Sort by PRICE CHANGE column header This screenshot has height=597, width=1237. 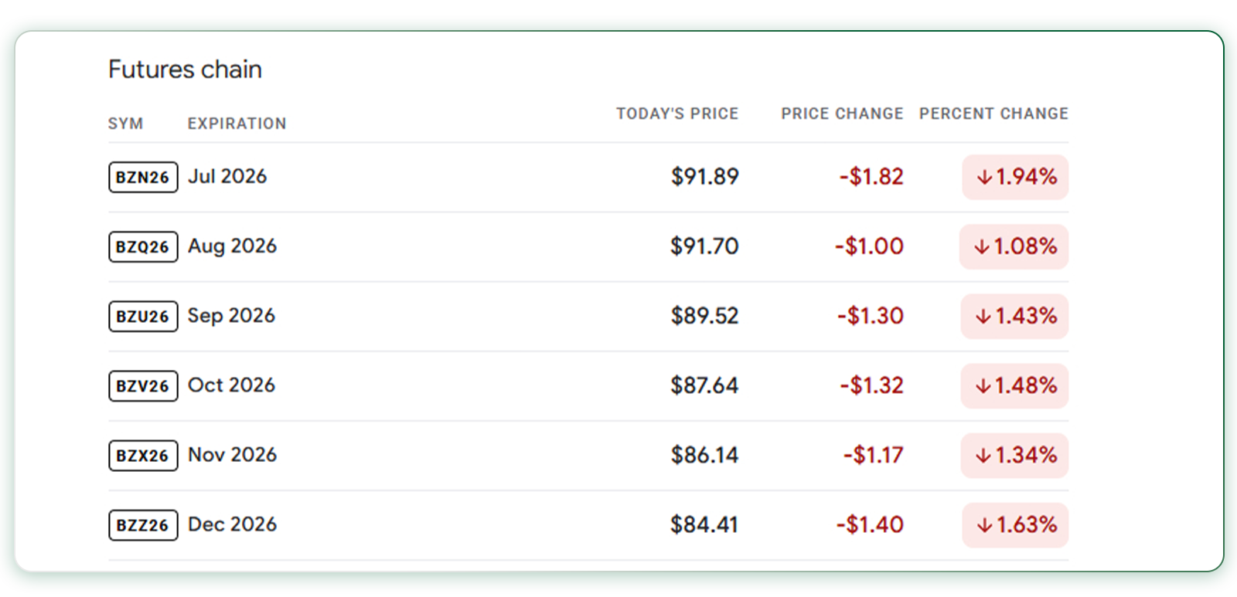click(842, 114)
